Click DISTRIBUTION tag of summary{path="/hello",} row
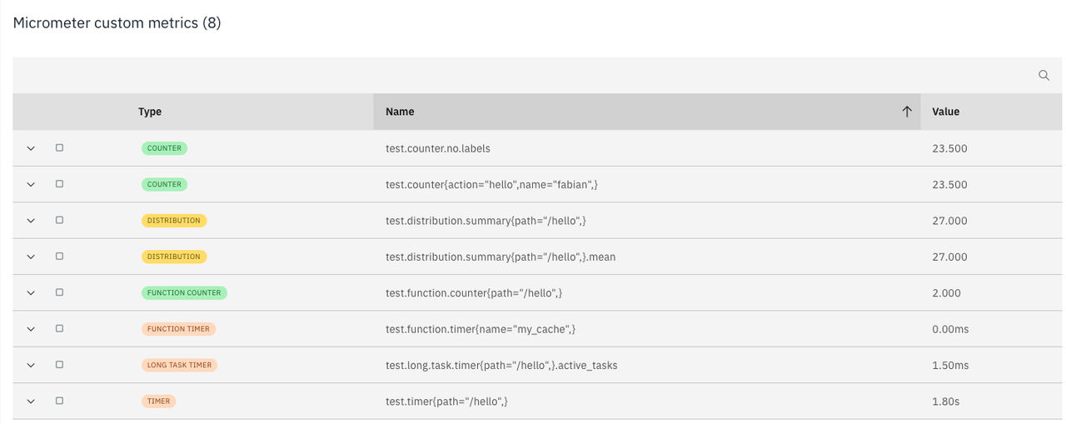1066x424 pixels. 174,221
